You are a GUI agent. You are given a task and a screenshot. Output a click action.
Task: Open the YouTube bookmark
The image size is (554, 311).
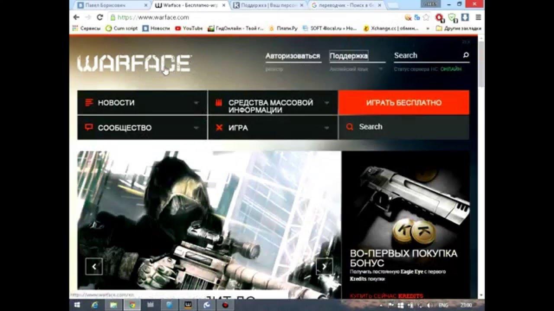(189, 28)
